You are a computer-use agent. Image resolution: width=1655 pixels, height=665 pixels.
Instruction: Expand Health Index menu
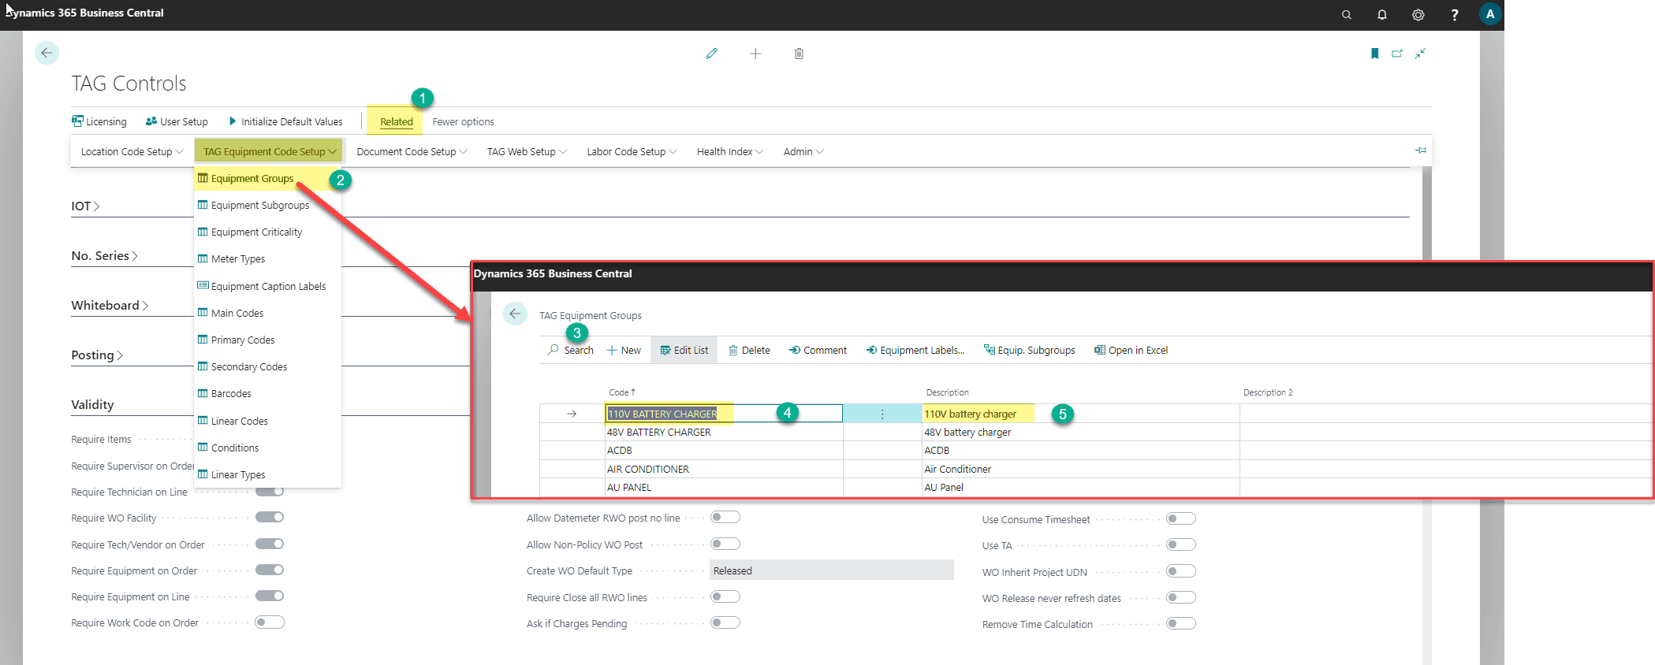point(730,151)
